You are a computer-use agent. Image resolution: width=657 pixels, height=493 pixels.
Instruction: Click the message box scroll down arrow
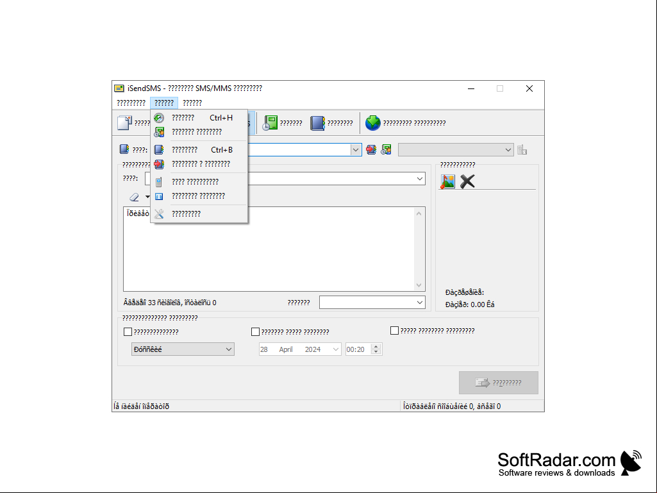click(419, 285)
